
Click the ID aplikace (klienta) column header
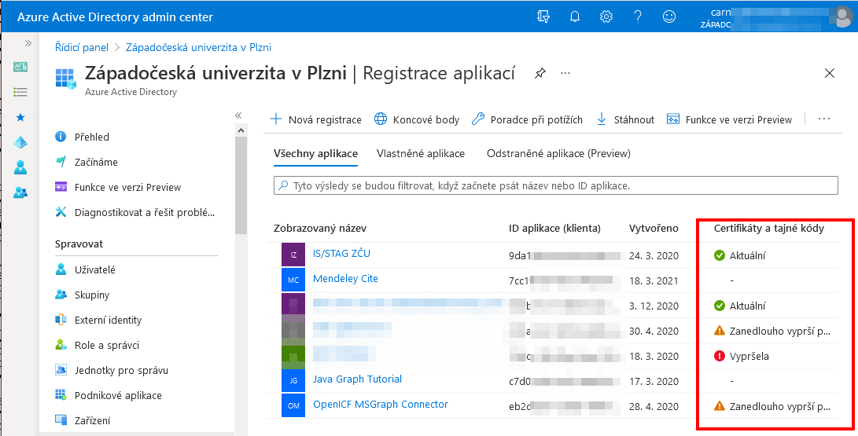[x=554, y=229]
